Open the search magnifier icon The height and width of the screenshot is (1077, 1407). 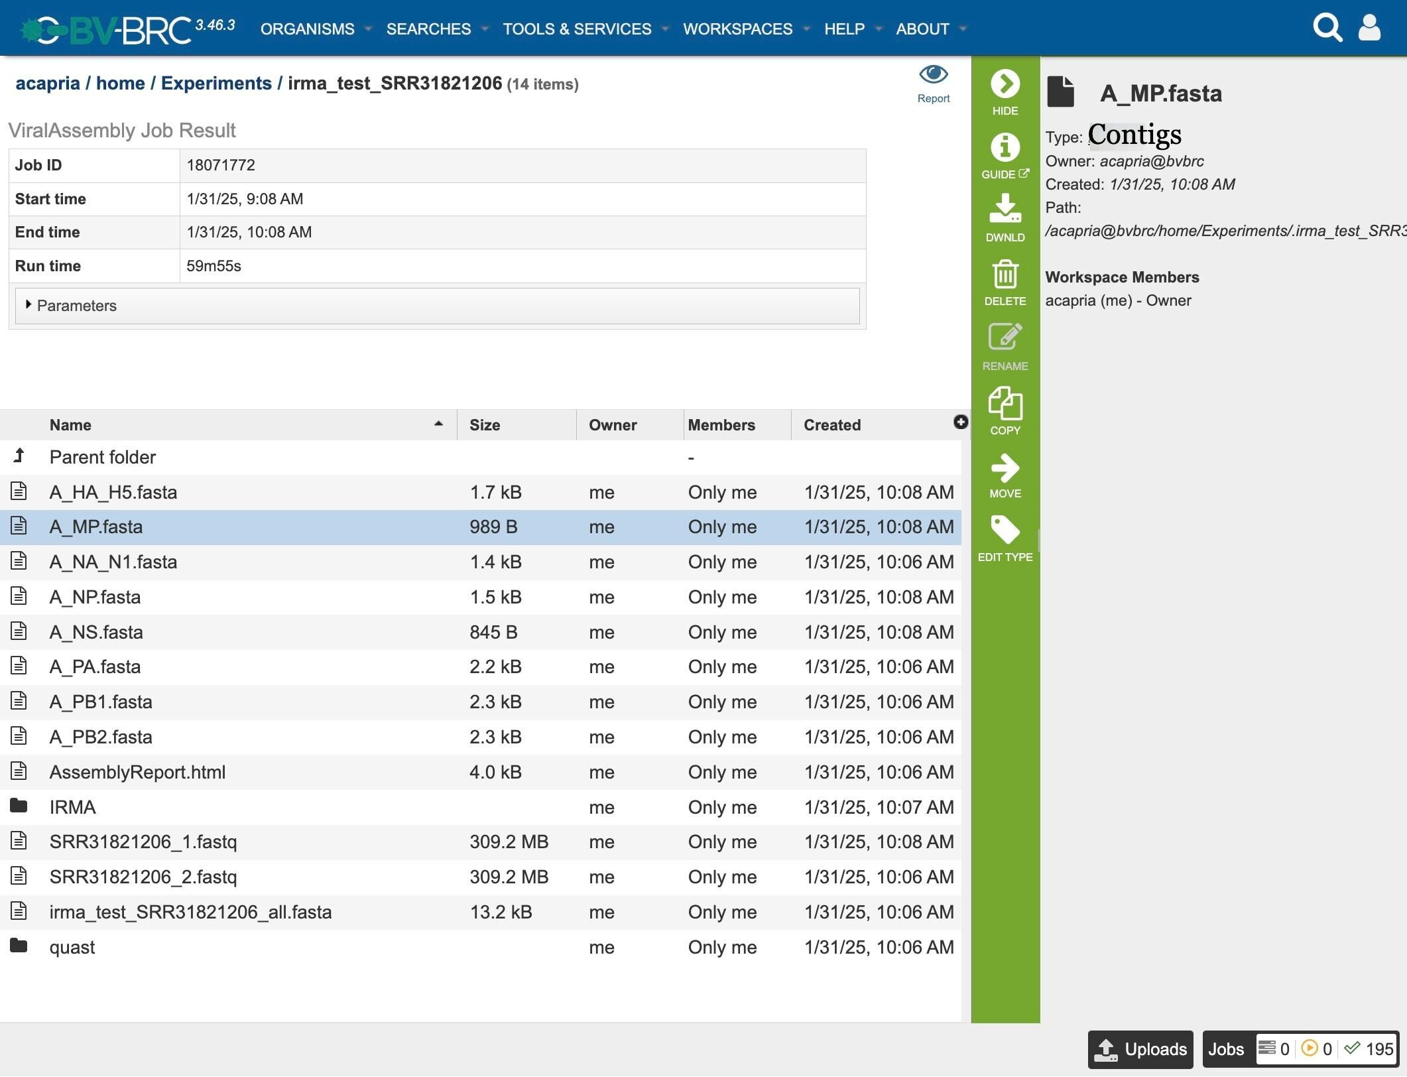(x=1327, y=28)
